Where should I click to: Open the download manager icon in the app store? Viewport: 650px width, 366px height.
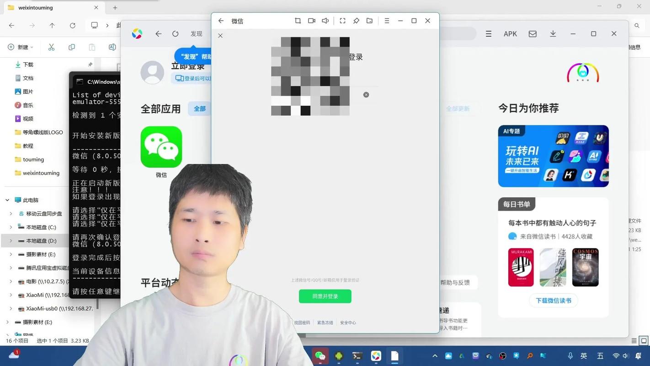(554, 33)
